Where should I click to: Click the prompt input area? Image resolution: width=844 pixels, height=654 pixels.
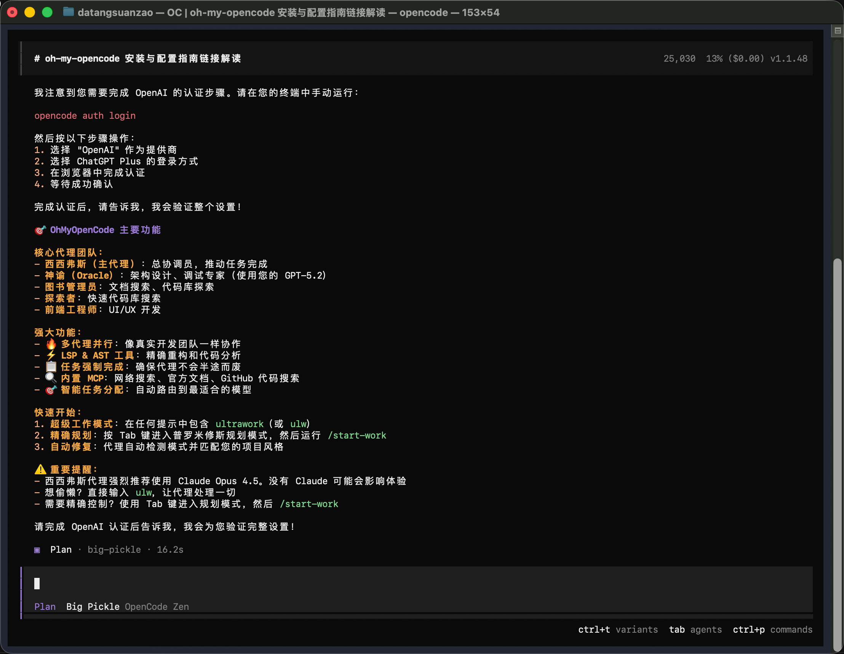coord(387,583)
